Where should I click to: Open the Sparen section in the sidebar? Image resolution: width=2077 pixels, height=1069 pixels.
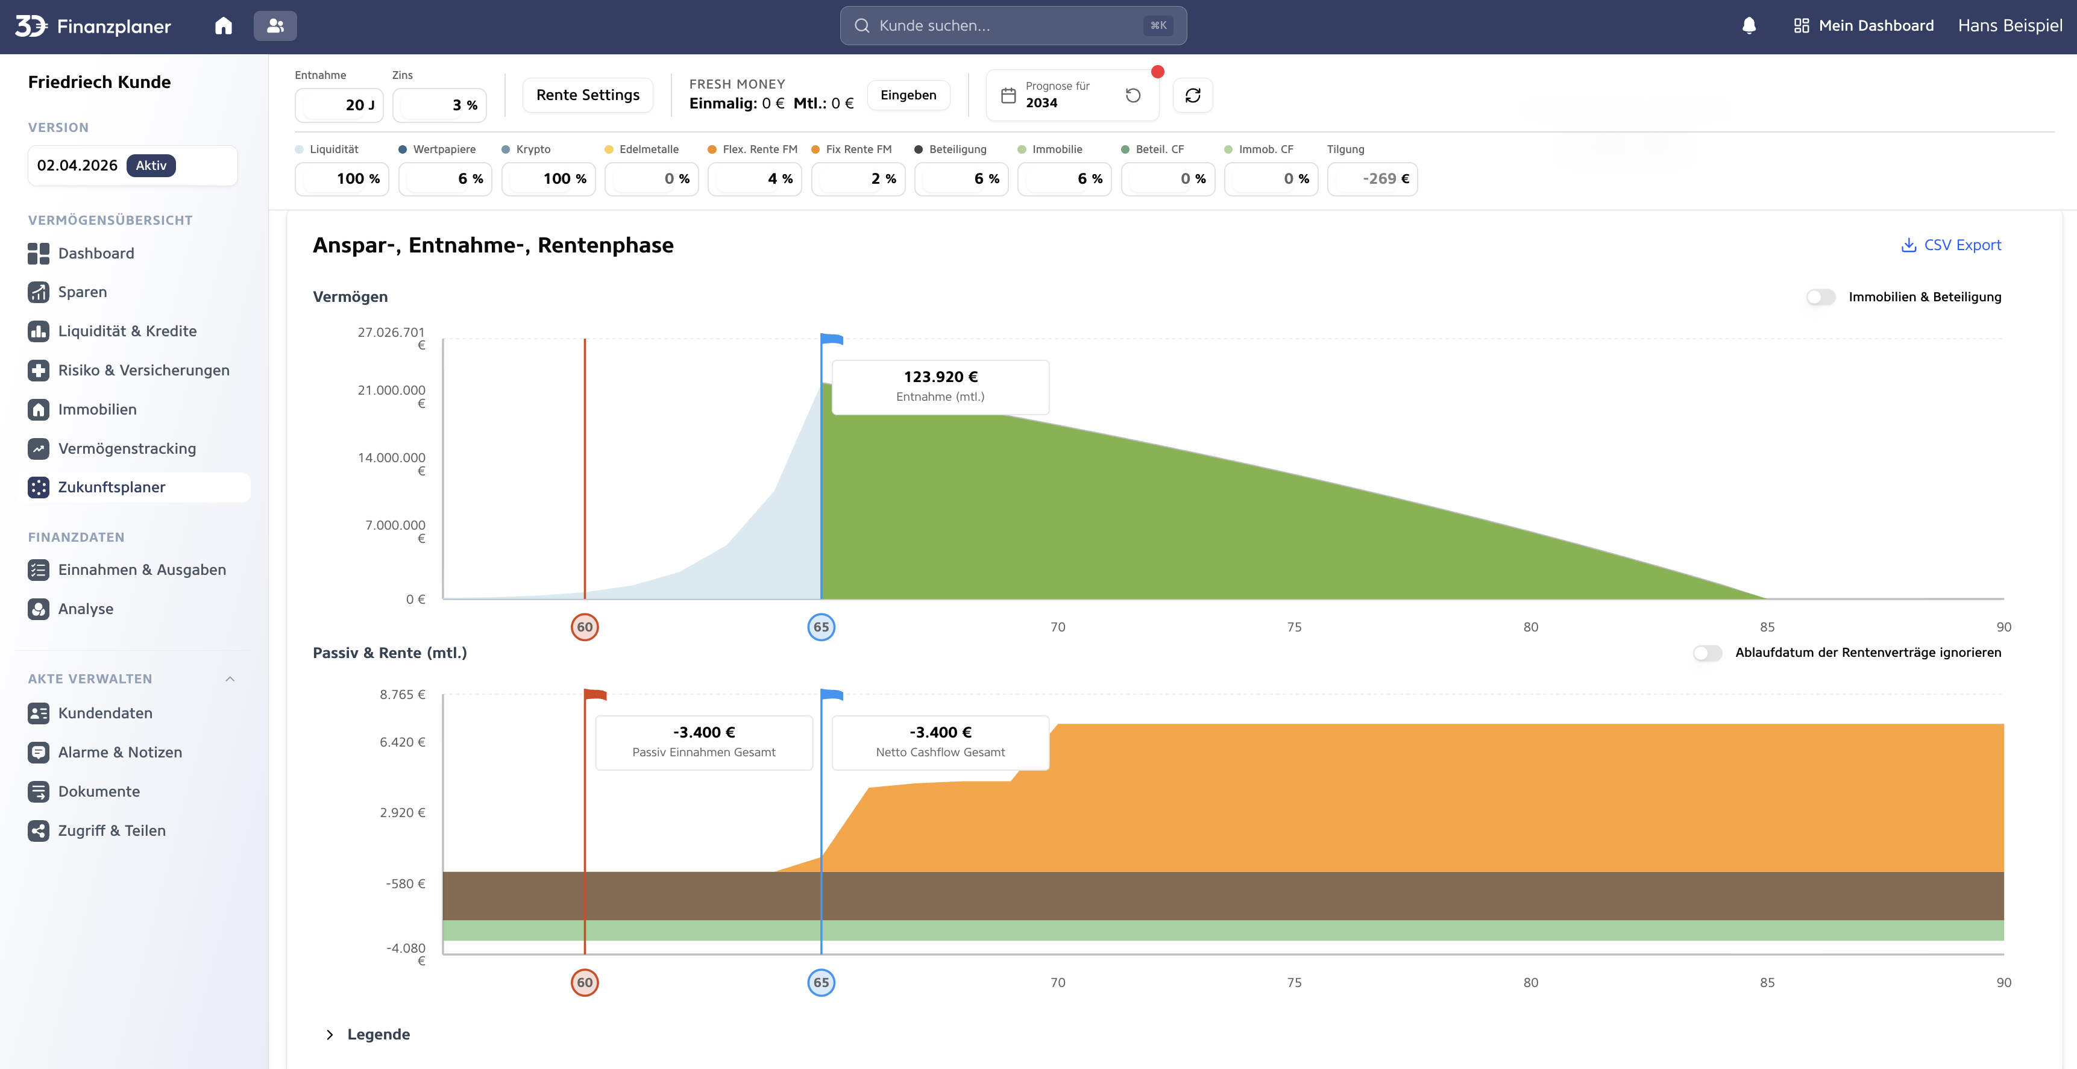[82, 292]
